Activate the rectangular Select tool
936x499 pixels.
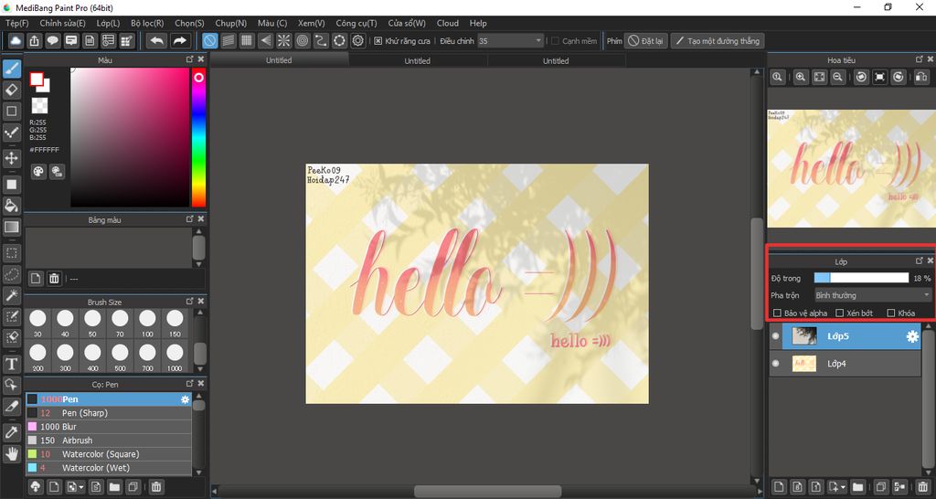tap(11, 253)
